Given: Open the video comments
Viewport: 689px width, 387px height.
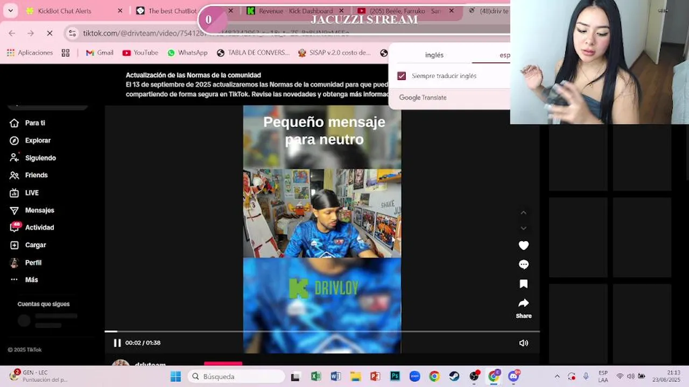Looking at the screenshot, I should point(523,264).
